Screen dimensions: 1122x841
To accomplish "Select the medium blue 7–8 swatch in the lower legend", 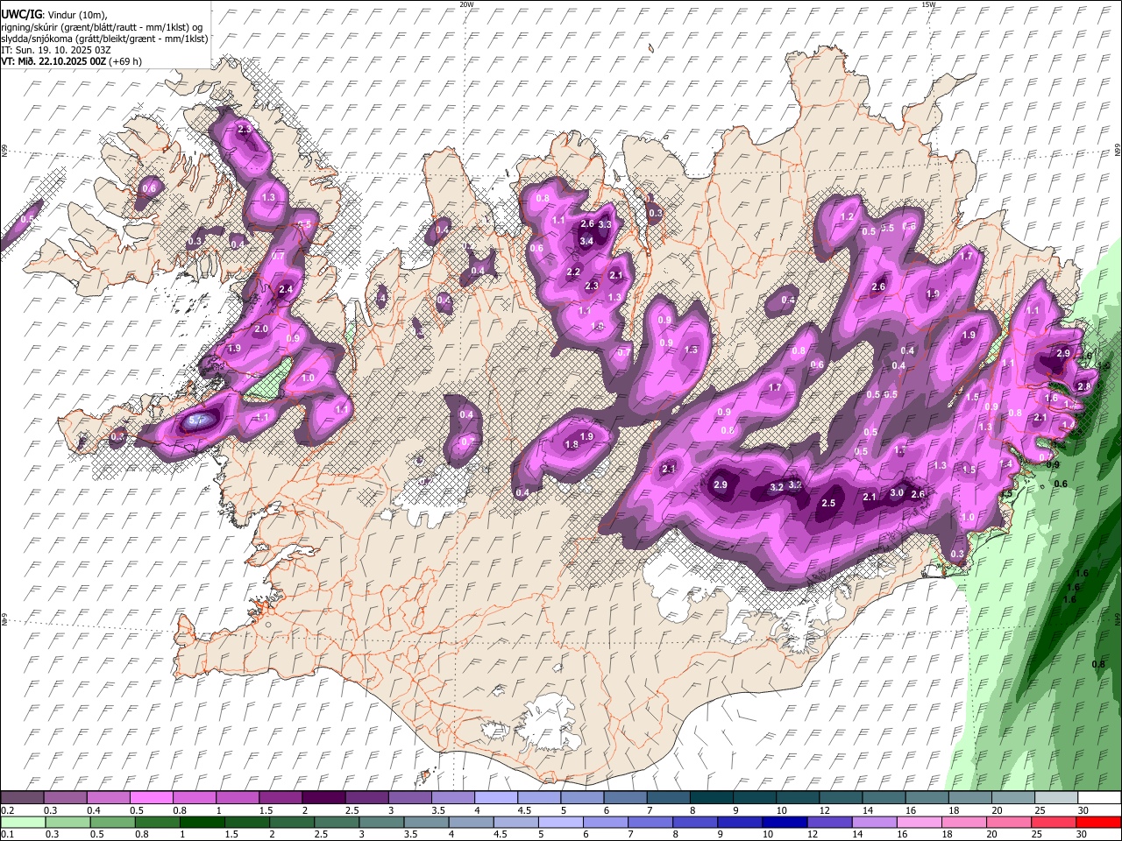I will (650, 823).
